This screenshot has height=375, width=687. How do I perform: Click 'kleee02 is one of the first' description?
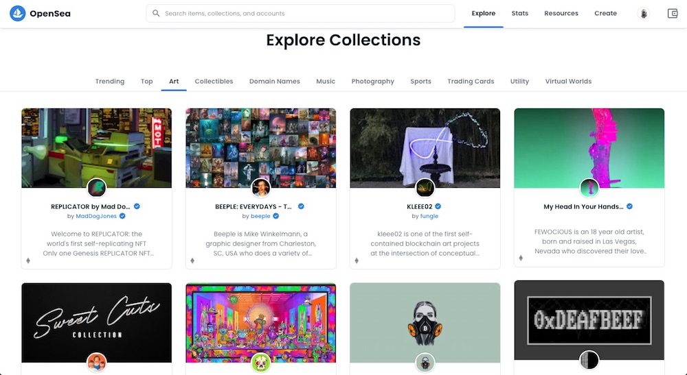pos(425,243)
